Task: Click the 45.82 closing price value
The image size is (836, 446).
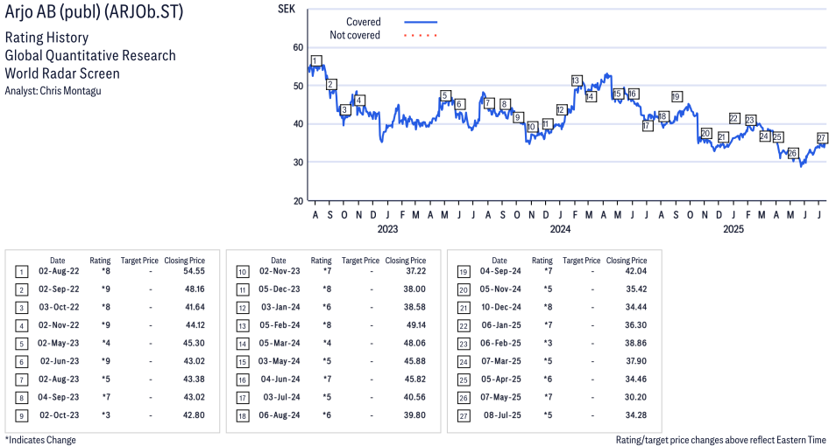Action: [x=414, y=379]
